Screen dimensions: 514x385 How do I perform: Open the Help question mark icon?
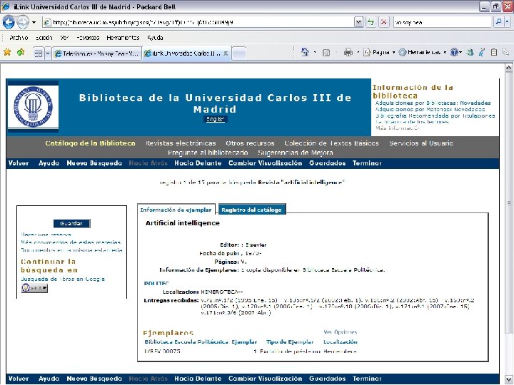click(454, 52)
